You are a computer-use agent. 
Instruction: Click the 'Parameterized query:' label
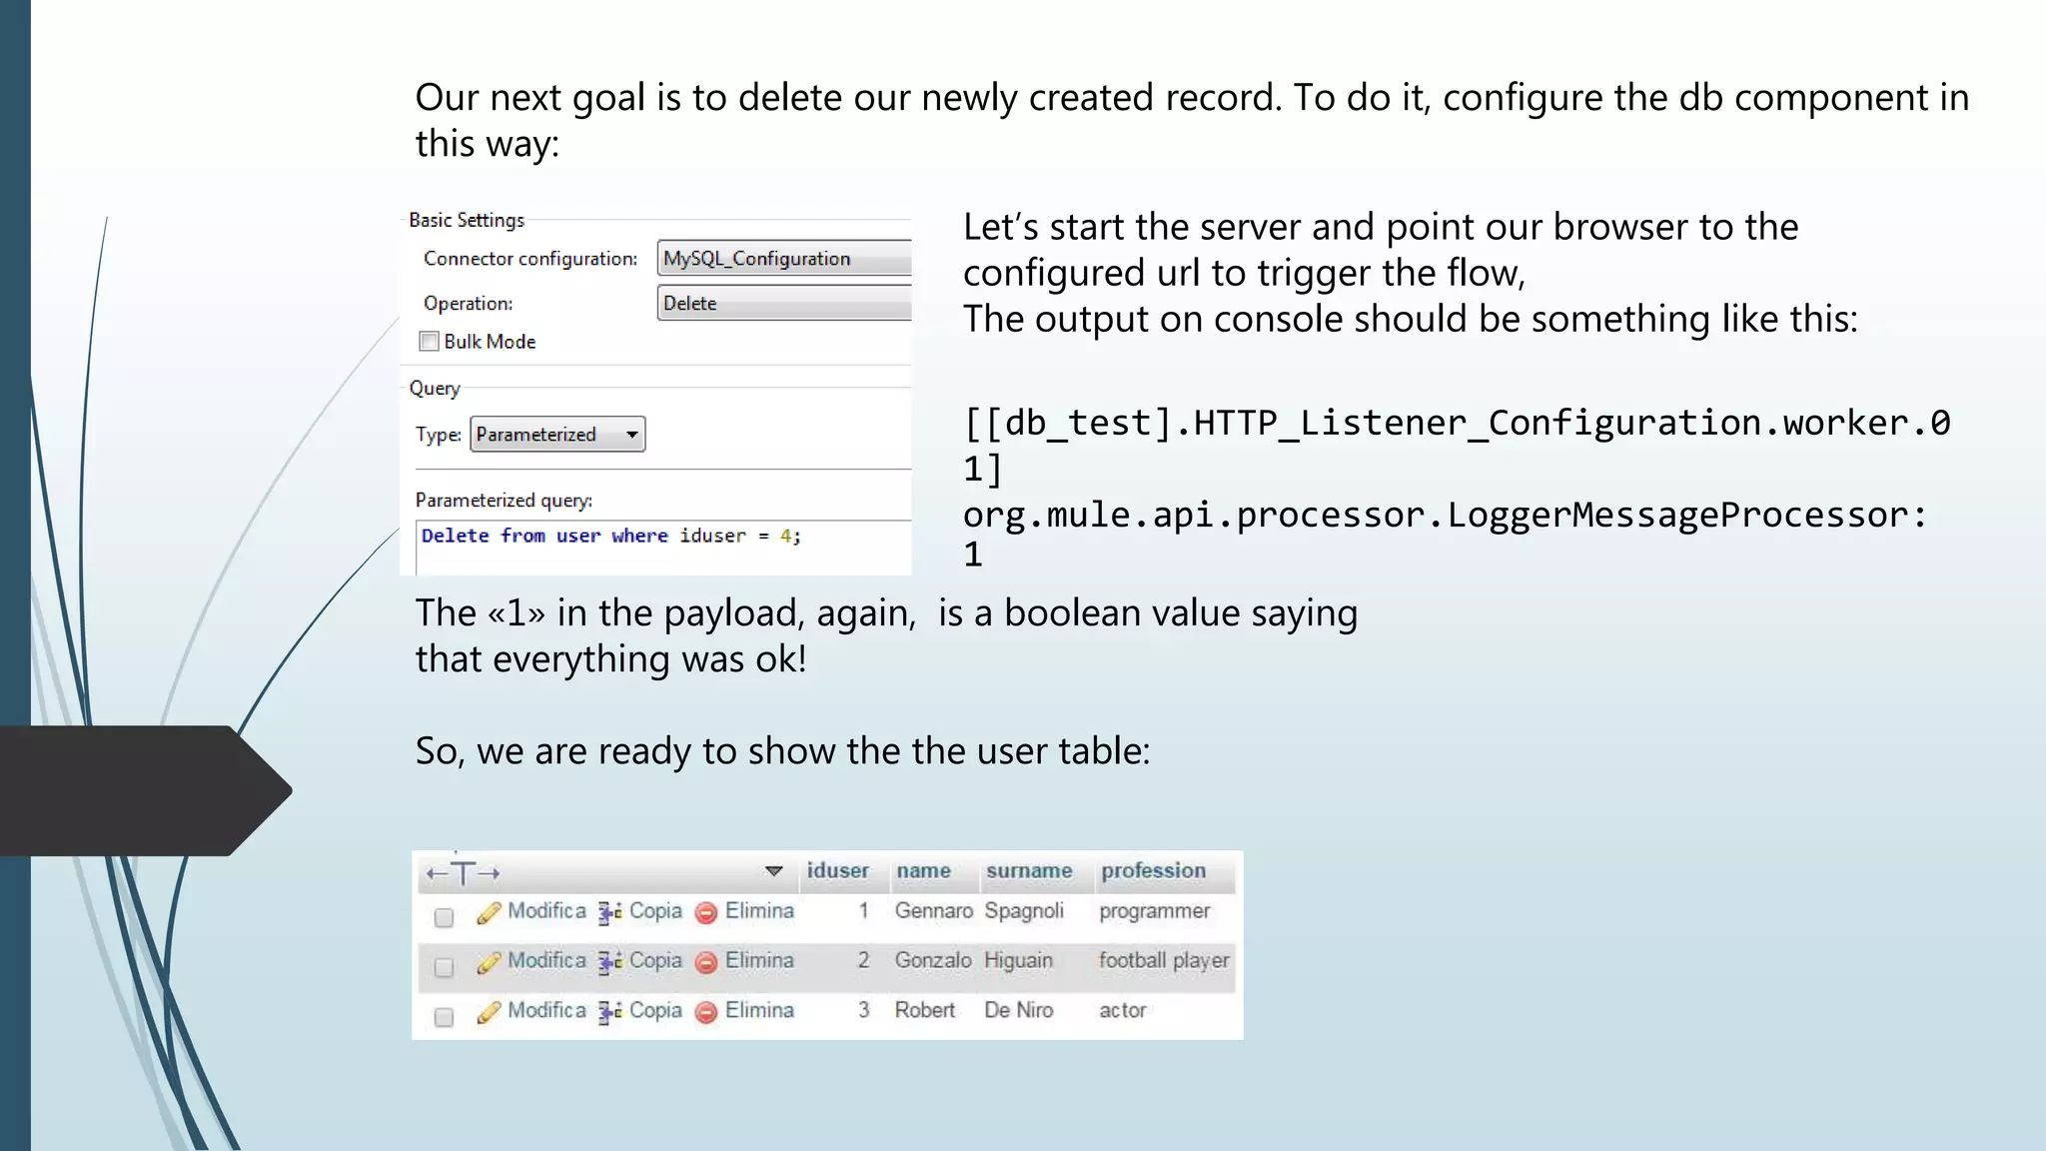(504, 501)
